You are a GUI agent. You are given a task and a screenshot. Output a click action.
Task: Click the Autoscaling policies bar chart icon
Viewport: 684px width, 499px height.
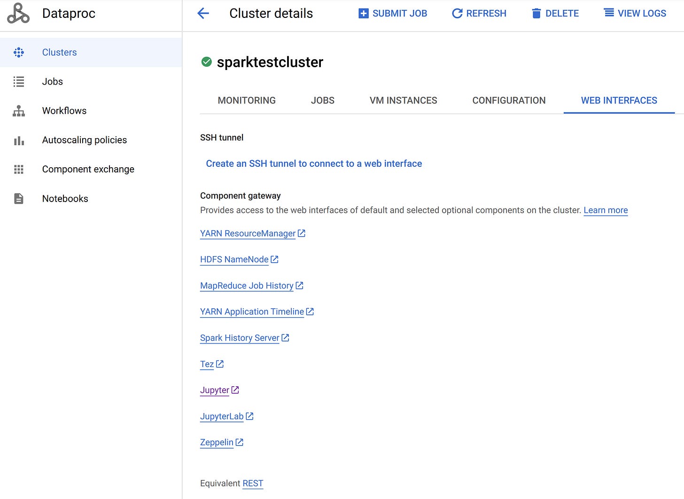[x=19, y=140]
